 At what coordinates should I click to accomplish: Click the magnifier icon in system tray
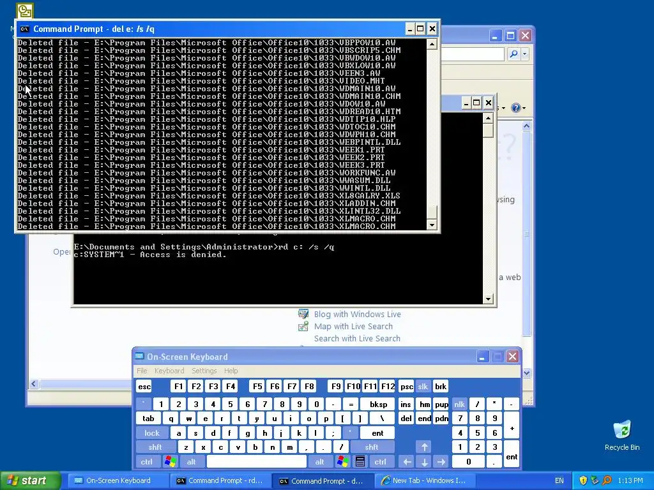(607, 480)
